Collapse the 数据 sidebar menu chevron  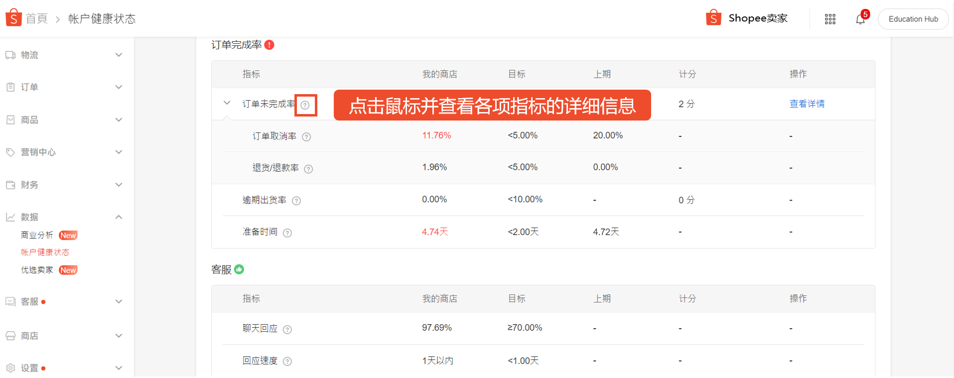119,217
